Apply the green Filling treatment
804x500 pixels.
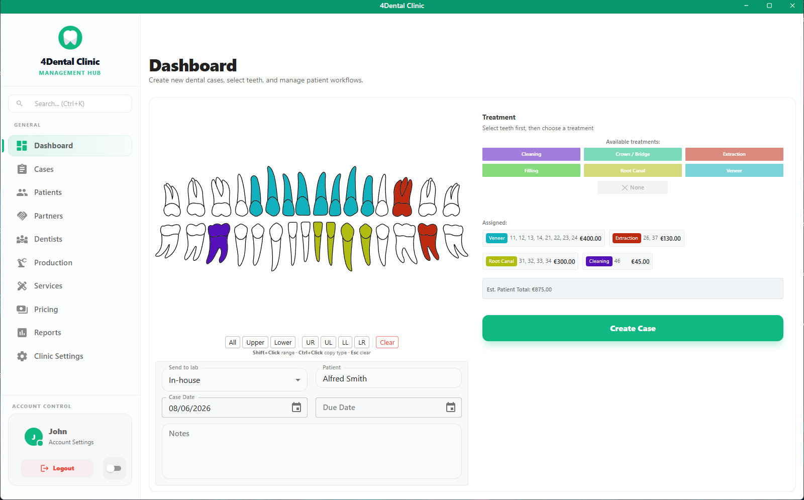(x=531, y=170)
